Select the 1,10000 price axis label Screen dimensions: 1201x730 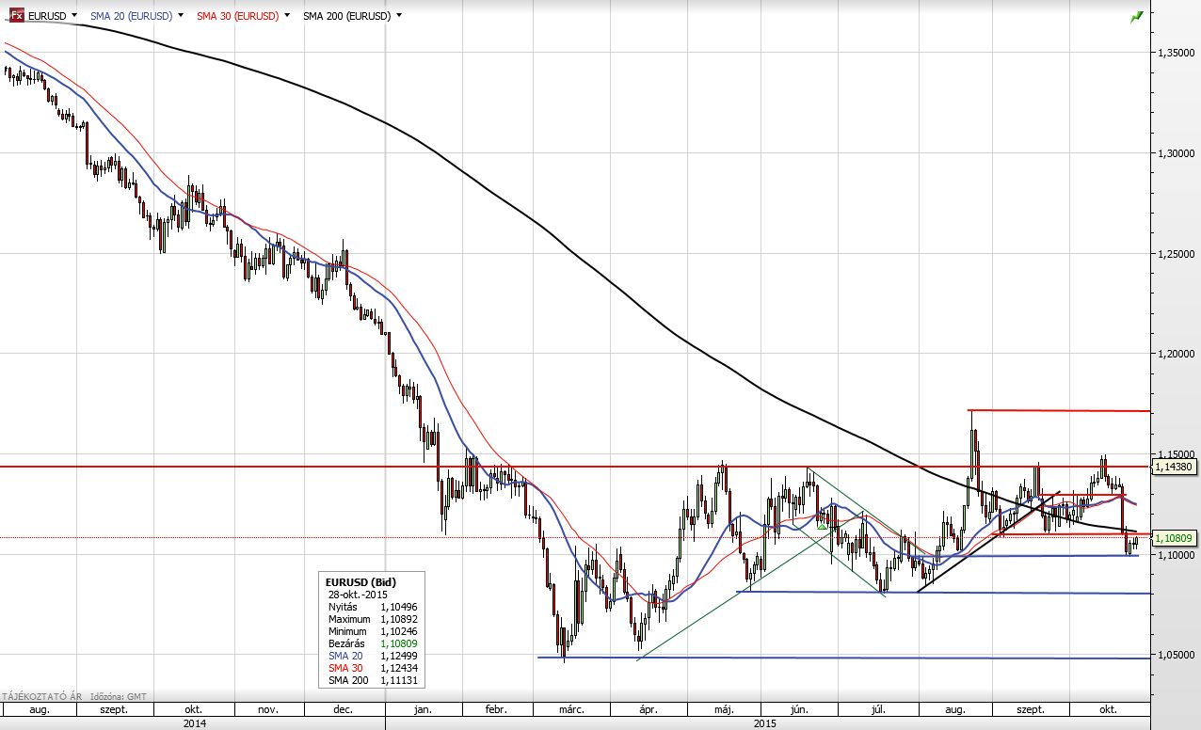pyautogui.click(x=1176, y=555)
